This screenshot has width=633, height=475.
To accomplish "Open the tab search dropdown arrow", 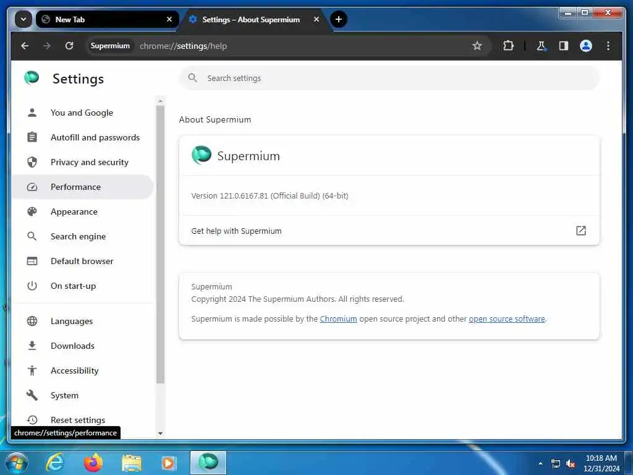I will point(23,19).
